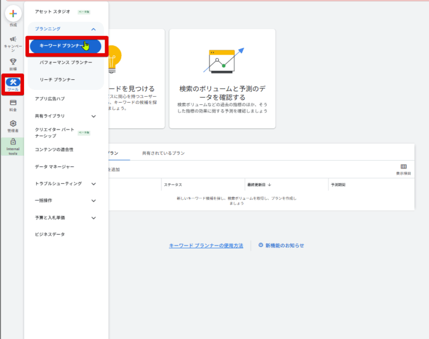429x339 pixels.
Task: Click the 表示項目 columns icon
Action: [x=403, y=167]
